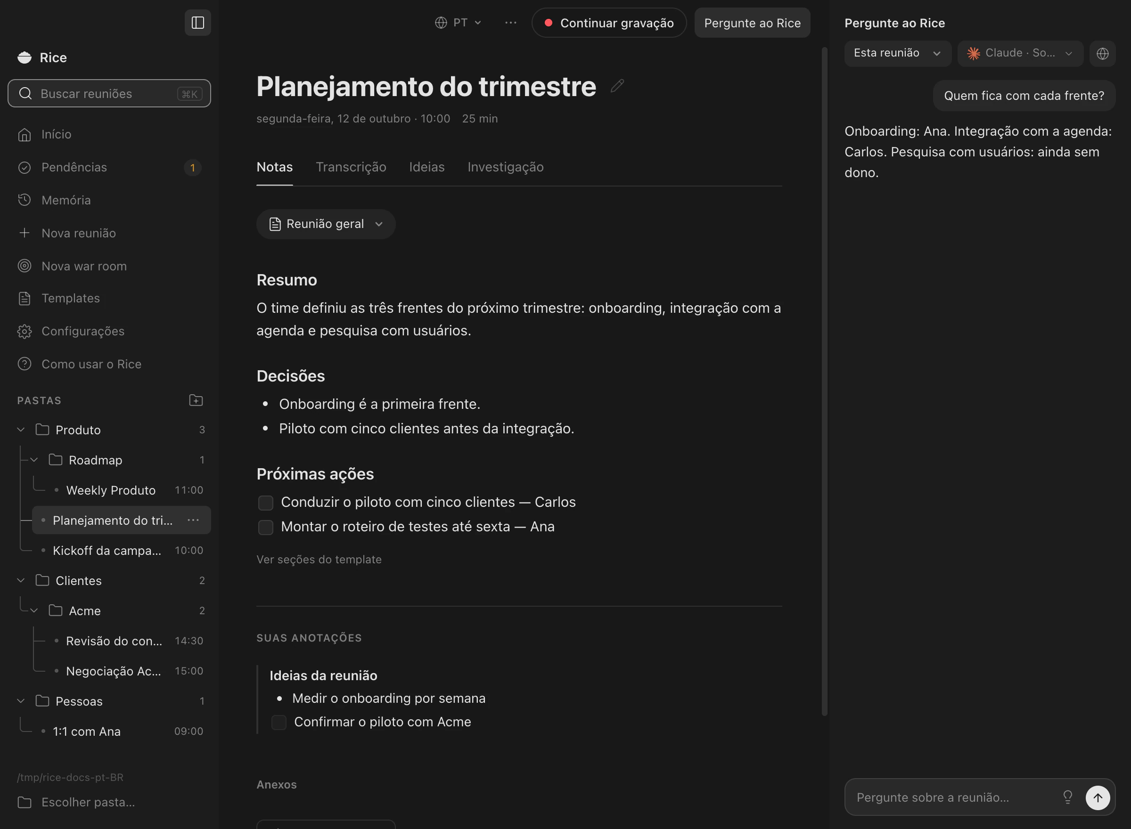This screenshot has width=1131, height=829.
Task: Click the globe icon in the Pergunte ao Rice panel
Action: coord(1102,53)
